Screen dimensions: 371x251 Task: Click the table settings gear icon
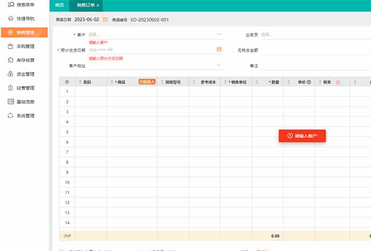click(x=67, y=82)
